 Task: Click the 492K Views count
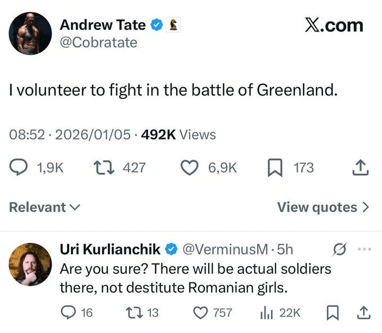(x=178, y=134)
